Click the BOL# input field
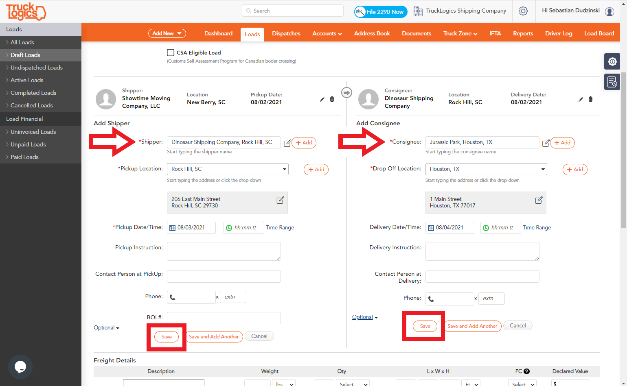This screenshot has height=386, width=627. click(224, 318)
